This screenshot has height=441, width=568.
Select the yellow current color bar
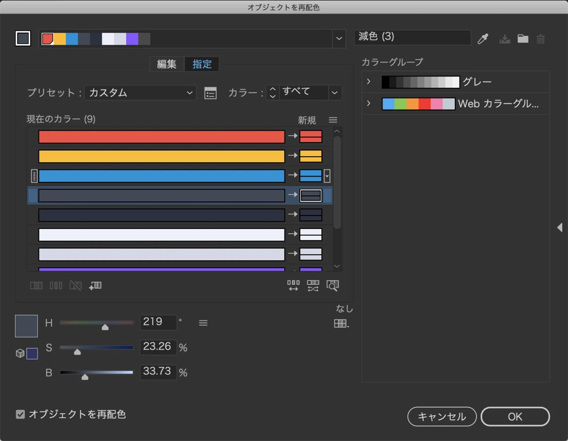pos(162,156)
